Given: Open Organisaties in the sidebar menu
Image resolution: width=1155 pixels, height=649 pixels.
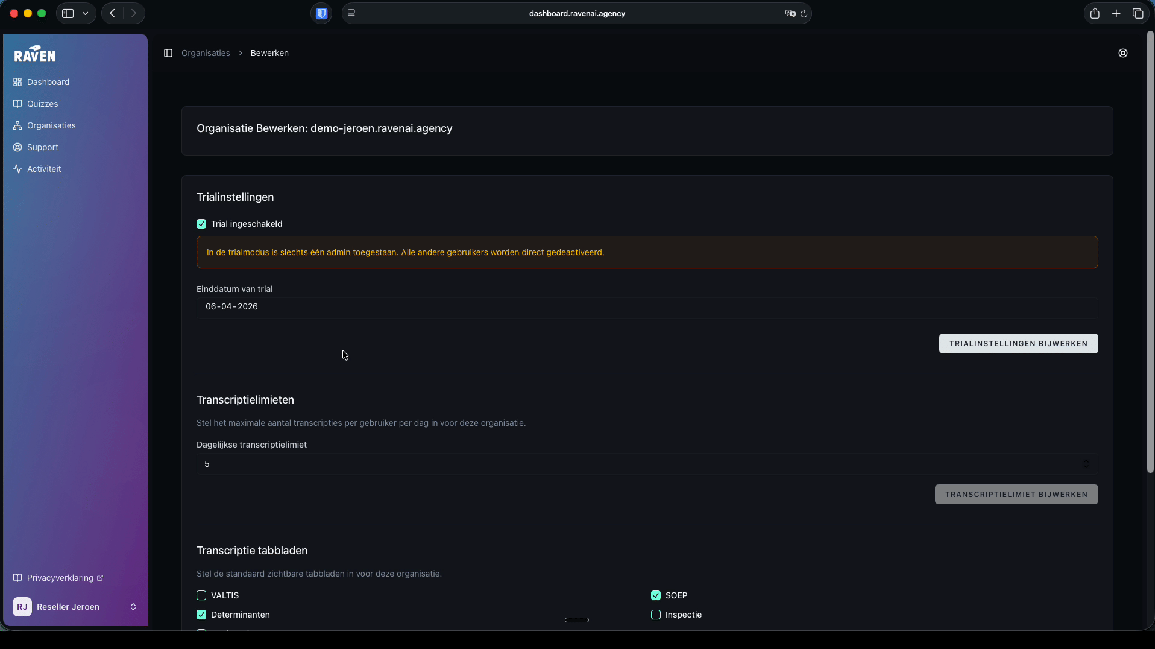Looking at the screenshot, I should pyautogui.click(x=51, y=125).
